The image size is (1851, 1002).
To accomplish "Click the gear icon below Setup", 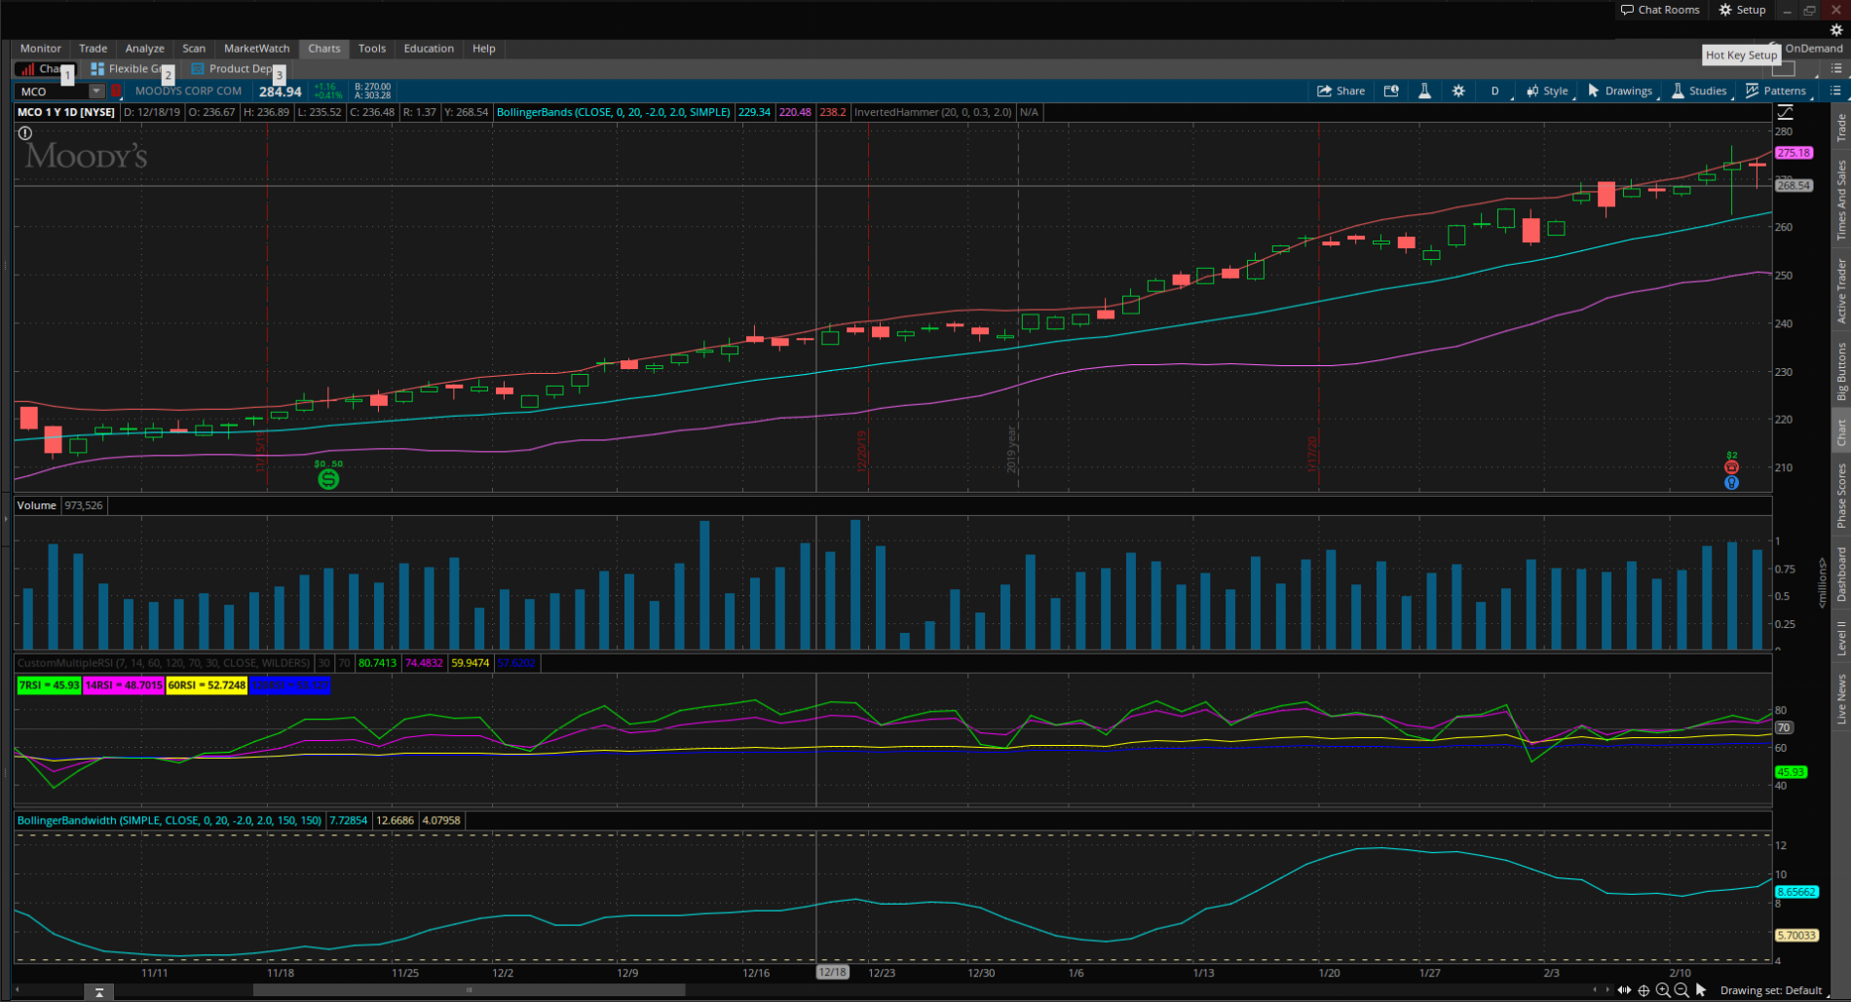I will coord(1836,30).
